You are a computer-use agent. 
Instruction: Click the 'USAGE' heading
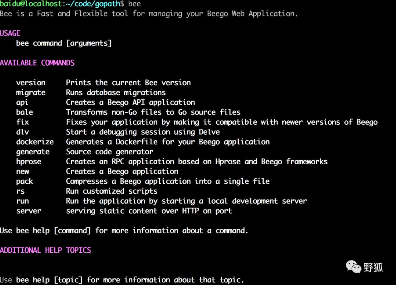click(x=10, y=33)
